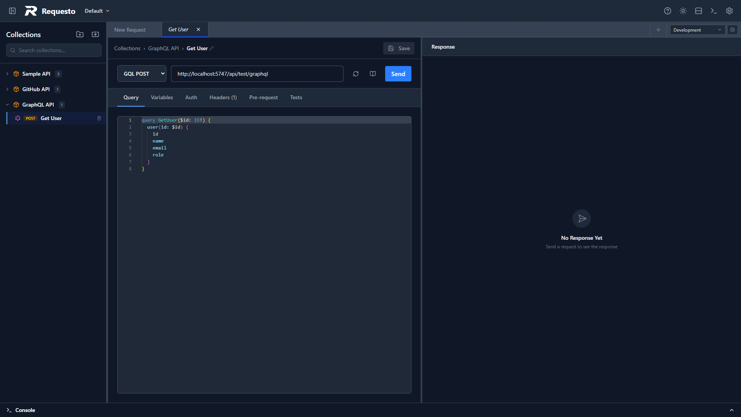The width and height of the screenshot is (741, 417).
Task: Import collection icon
Action: point(95,34)
